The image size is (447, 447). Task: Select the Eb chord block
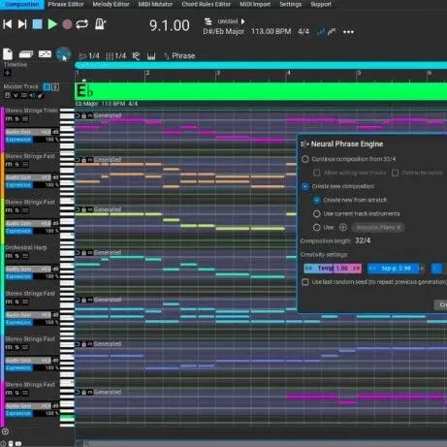pos(261,91)
